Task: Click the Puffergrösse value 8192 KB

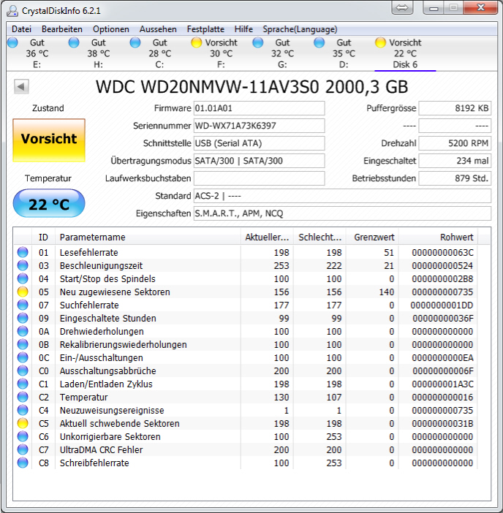Action: pos(455,108)
